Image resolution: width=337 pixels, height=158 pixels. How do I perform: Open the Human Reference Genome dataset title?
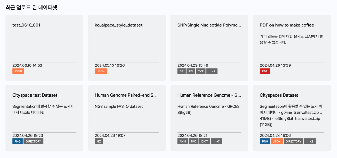point(209,95)
